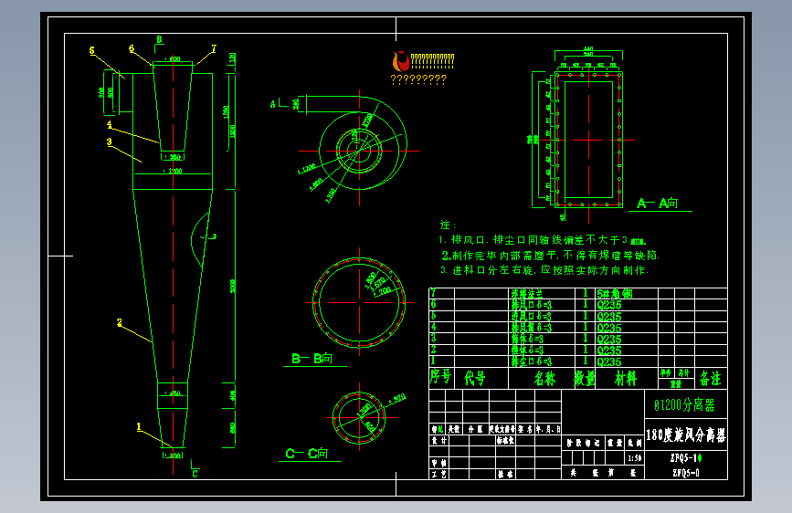Click the flame logo icon
792x513 pixels.
(401, 61)
